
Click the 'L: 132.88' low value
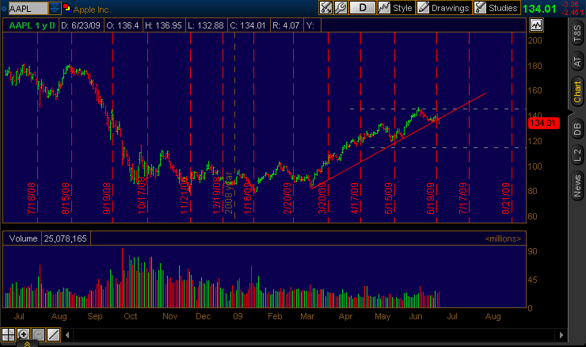206,25
